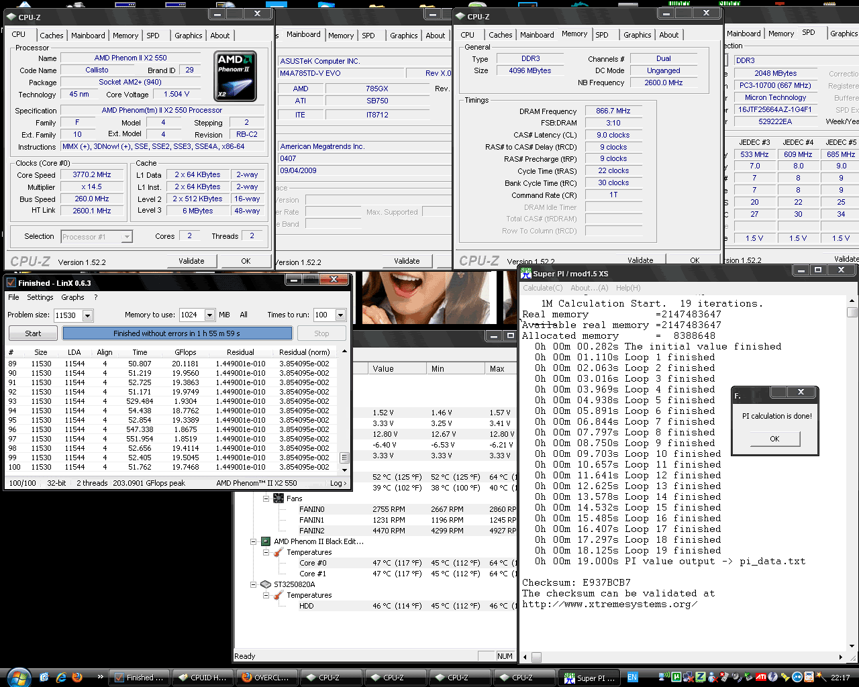Open the EN language indicator
The width and height of the screenshot is (859, 687).
tap(632, 678)
